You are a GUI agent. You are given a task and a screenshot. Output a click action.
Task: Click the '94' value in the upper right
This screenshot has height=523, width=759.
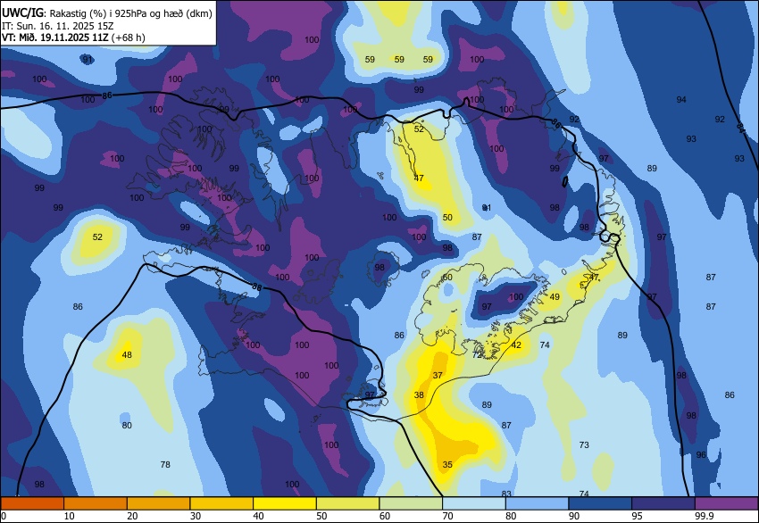pyautogui.click(x=681, y=99)
